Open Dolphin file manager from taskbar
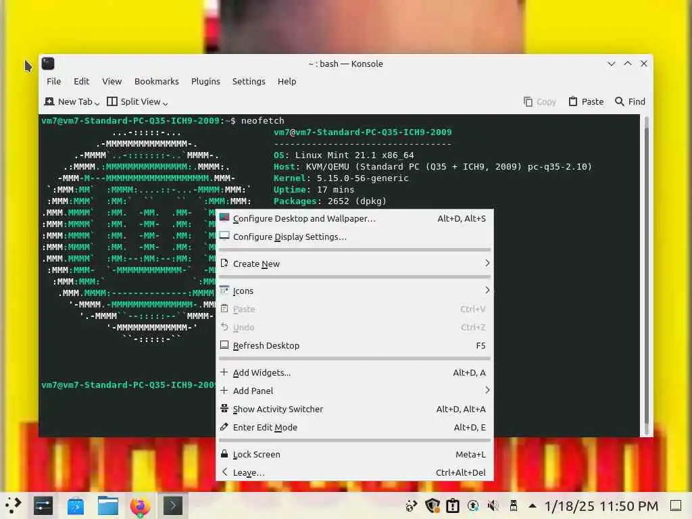 [x=107, y=505]
